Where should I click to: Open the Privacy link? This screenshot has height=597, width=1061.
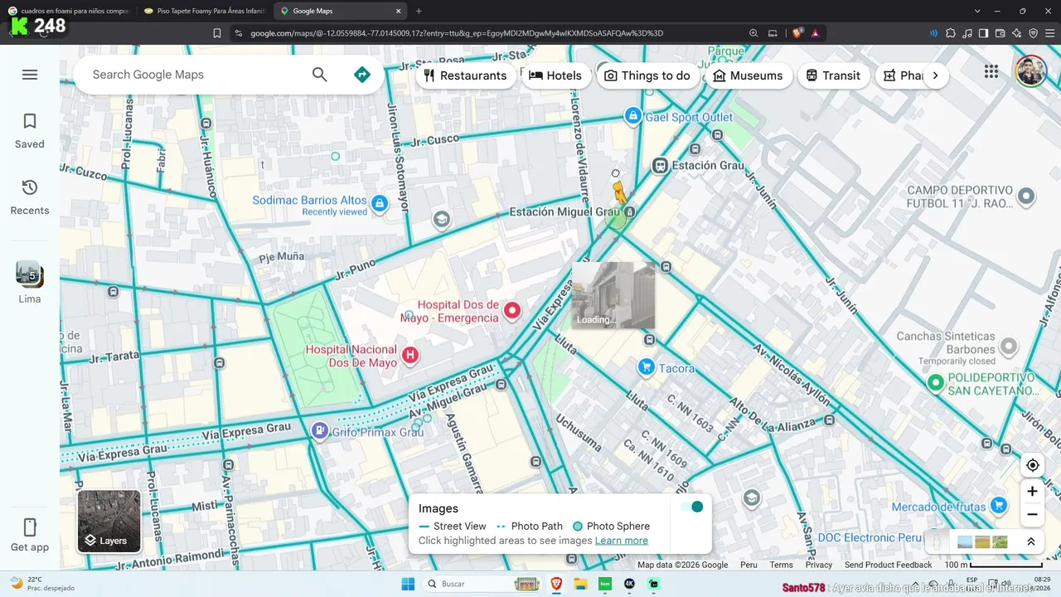pos(818,565)
